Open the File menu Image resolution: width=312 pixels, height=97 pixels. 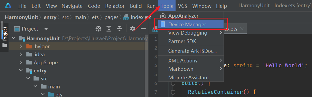point(22,6)
